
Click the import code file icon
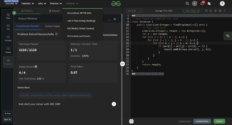211,11
